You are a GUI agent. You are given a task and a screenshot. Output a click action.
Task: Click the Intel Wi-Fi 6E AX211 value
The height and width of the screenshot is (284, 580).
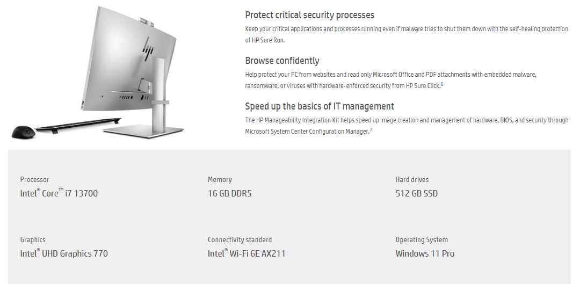[247, 254]
